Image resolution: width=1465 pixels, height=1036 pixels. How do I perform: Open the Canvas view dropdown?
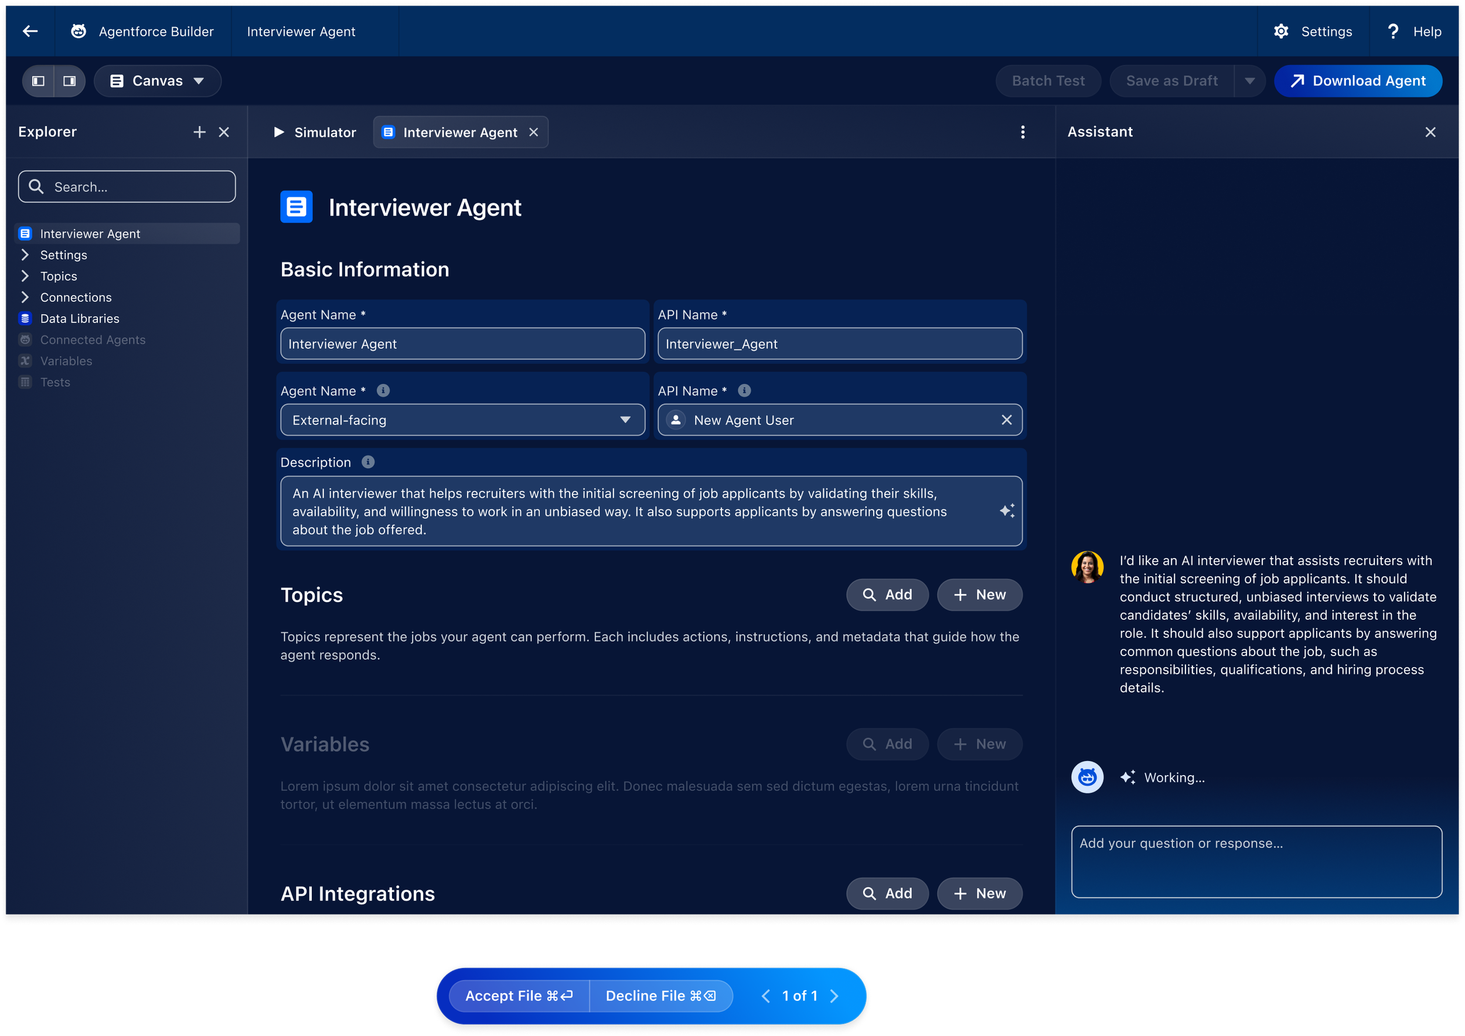(158, 81)
